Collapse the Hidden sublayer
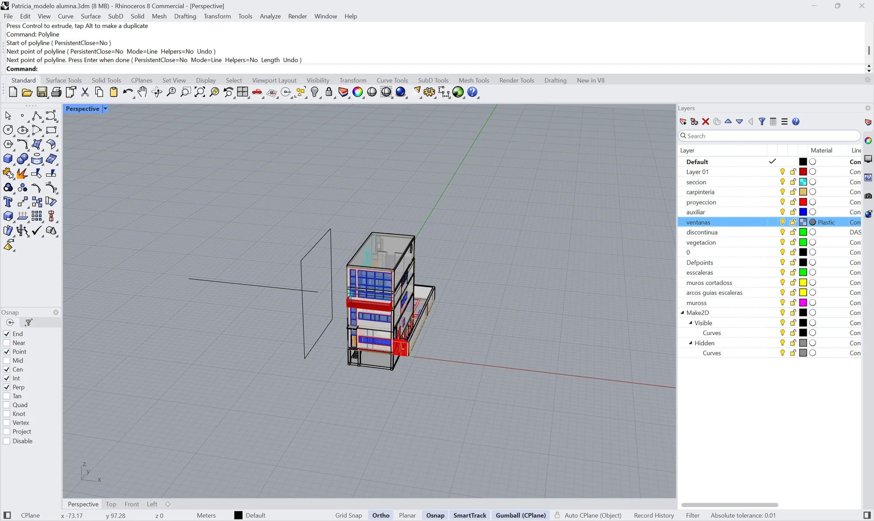Screen dimensions: 874x521 (x=690, y=343)
